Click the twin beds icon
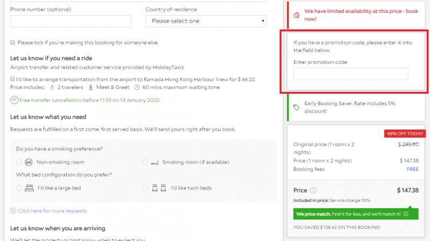The height and width of the screenshot is (241, 430). click(159, 188)
